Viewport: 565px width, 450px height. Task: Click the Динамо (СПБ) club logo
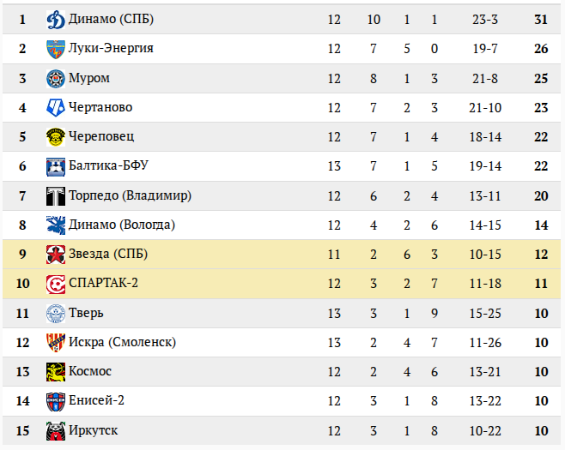[x=56, y=20]
